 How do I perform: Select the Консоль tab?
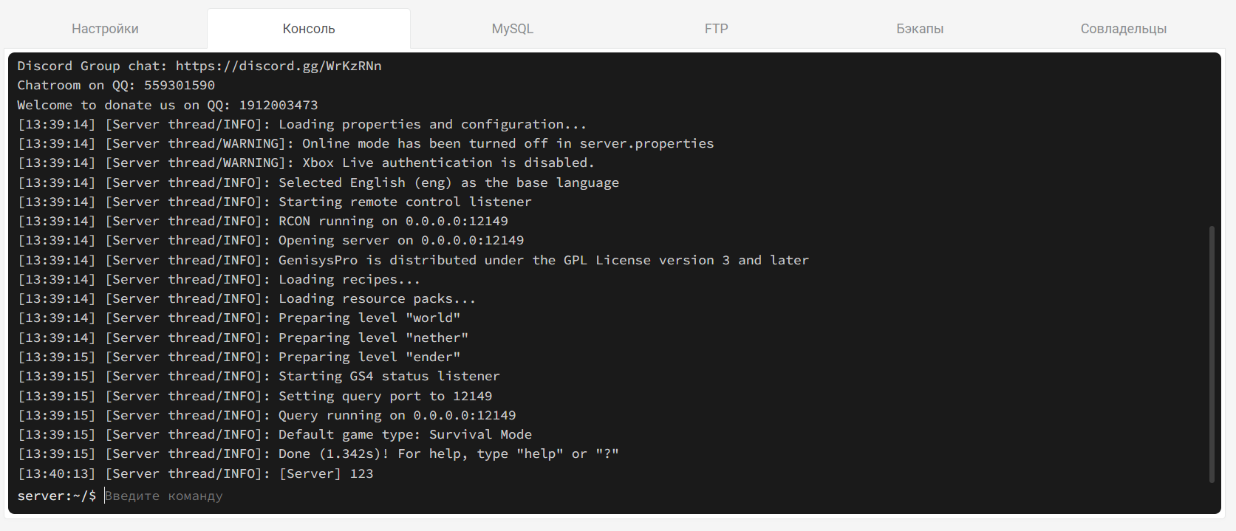(309, 29)
